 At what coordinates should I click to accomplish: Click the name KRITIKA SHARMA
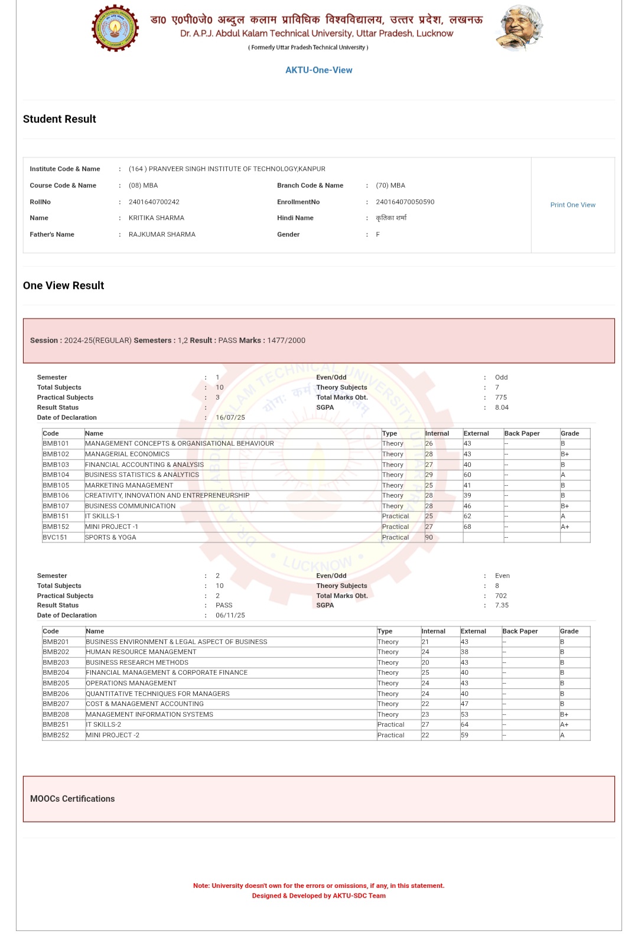[x=157, y=218]
